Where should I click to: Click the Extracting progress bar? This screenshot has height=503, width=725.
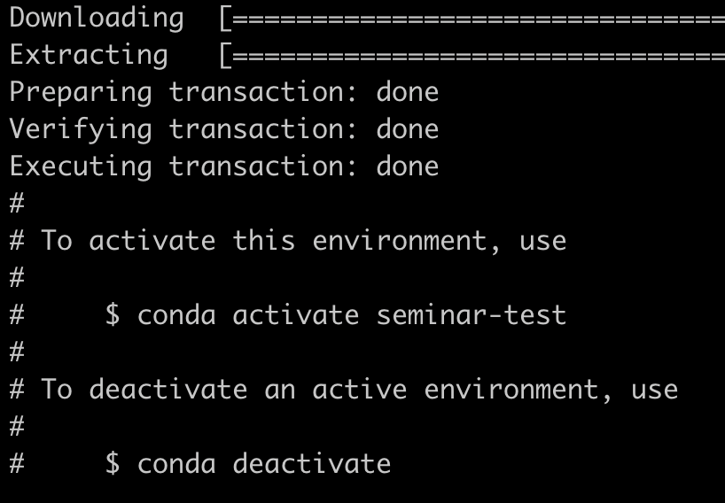472,56
